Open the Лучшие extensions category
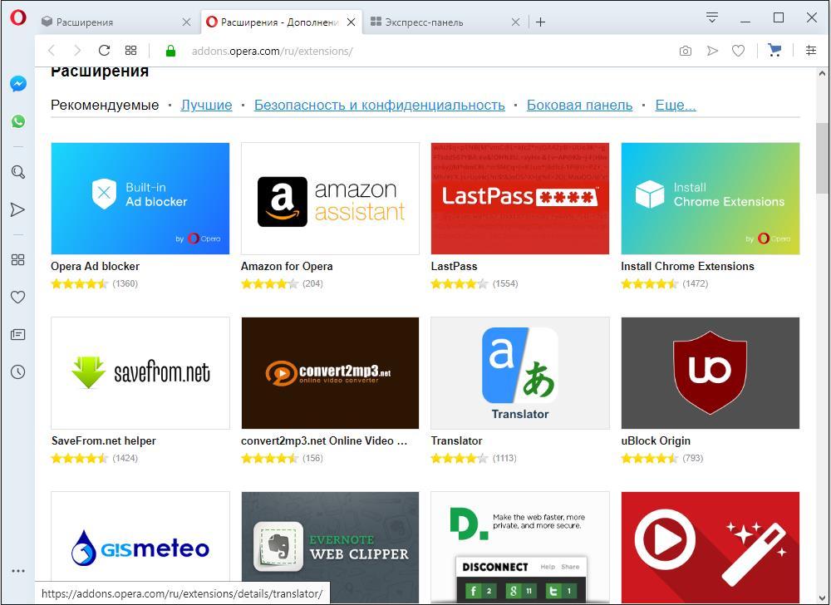Screen dimensions: 831x605 pos(206,105)
